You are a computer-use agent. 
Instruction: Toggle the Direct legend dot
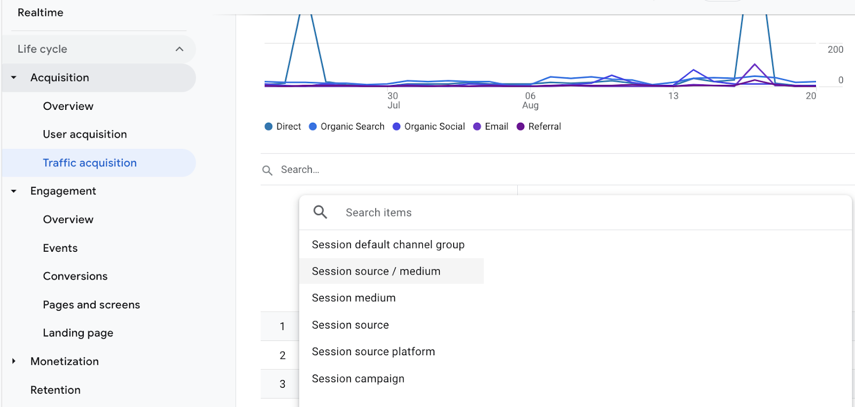269,126
